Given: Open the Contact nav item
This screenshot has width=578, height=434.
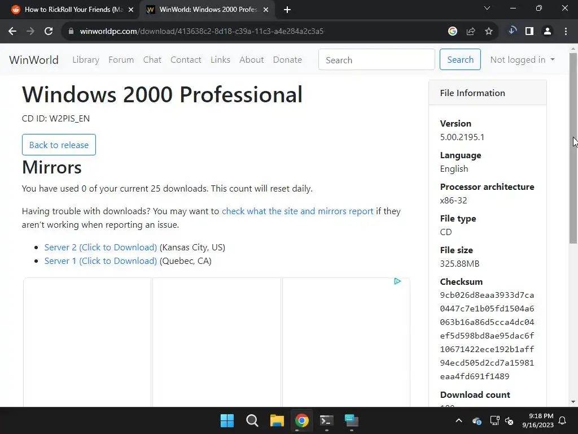Looking at the screenshot, I should tap(186, 60).
